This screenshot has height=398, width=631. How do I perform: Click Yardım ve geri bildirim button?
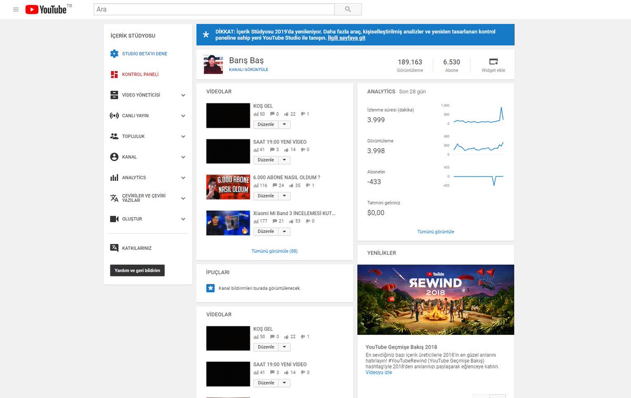(137, 270)
